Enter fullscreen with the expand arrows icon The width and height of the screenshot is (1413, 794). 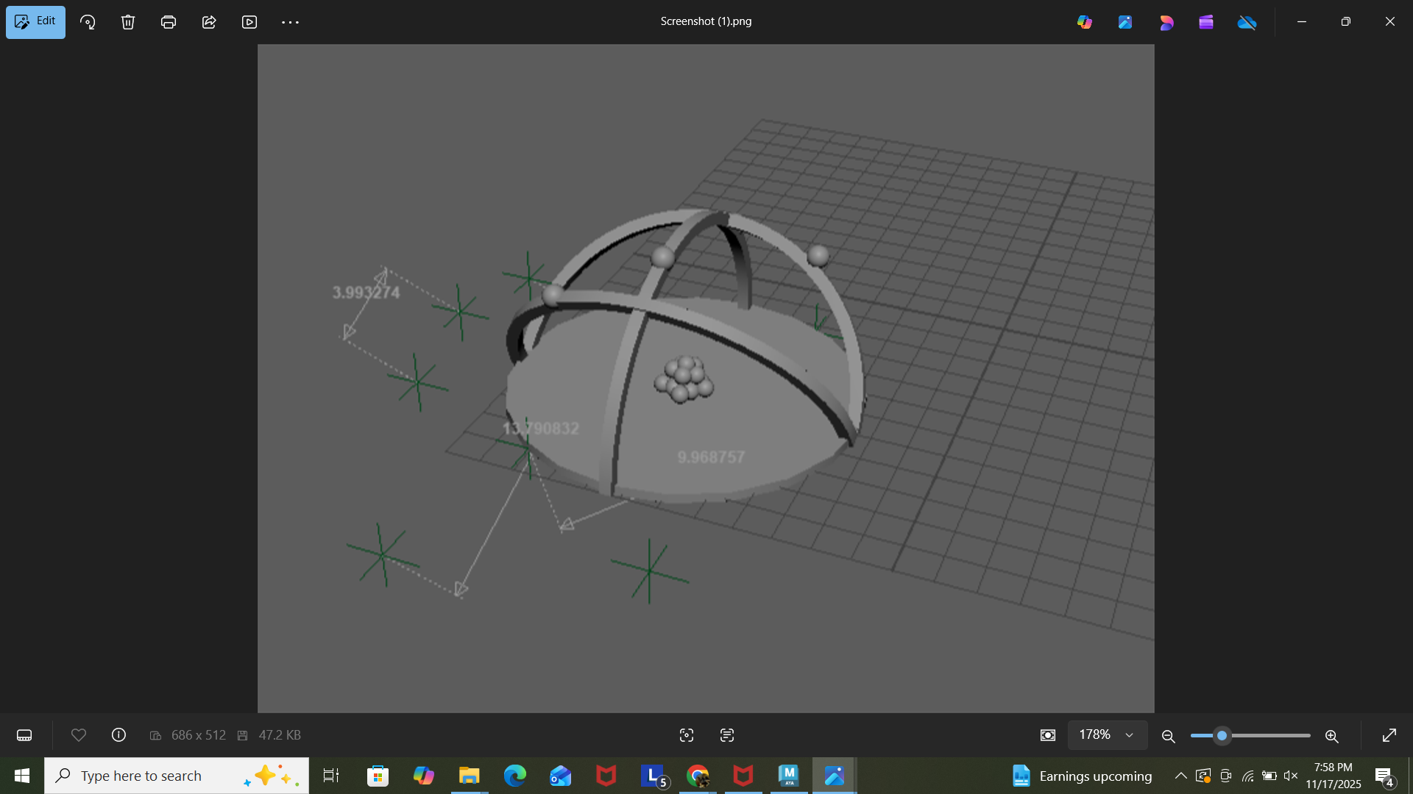(1389, 735)
